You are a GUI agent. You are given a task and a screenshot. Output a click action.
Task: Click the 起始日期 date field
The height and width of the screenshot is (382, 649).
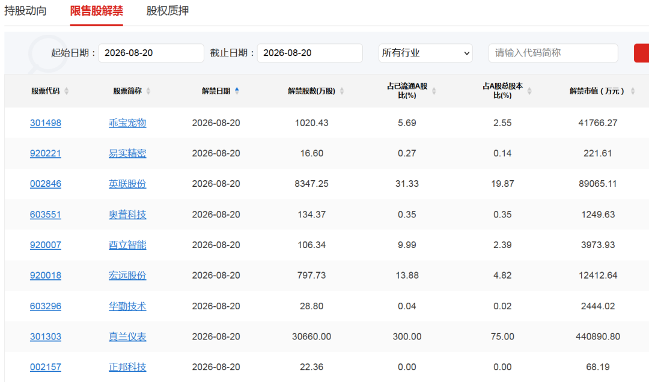(x=151, y=53)
